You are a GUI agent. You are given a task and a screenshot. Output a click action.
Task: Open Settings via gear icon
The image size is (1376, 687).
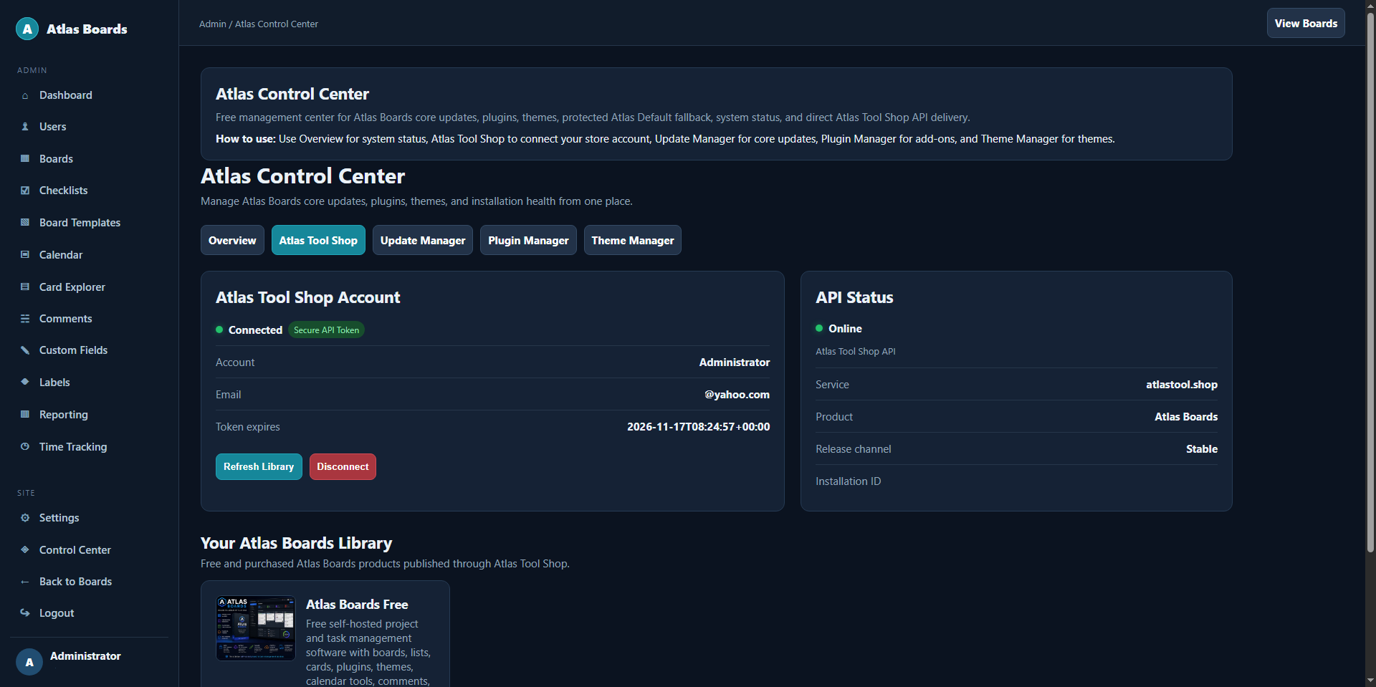coord(25,518)
